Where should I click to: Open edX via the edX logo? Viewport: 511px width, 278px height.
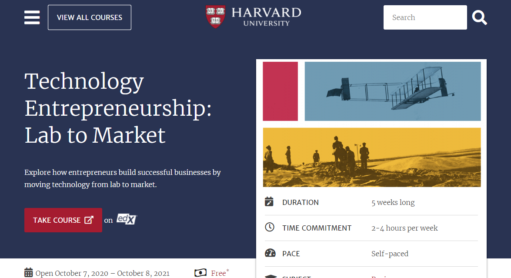[x=127, y=220]
